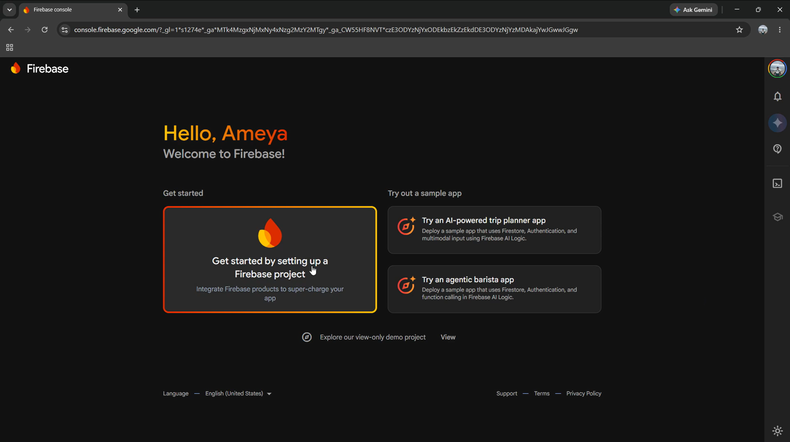Click View for the demo project
This screenshot has height=442, width=790.
click(x=448, y=337)
